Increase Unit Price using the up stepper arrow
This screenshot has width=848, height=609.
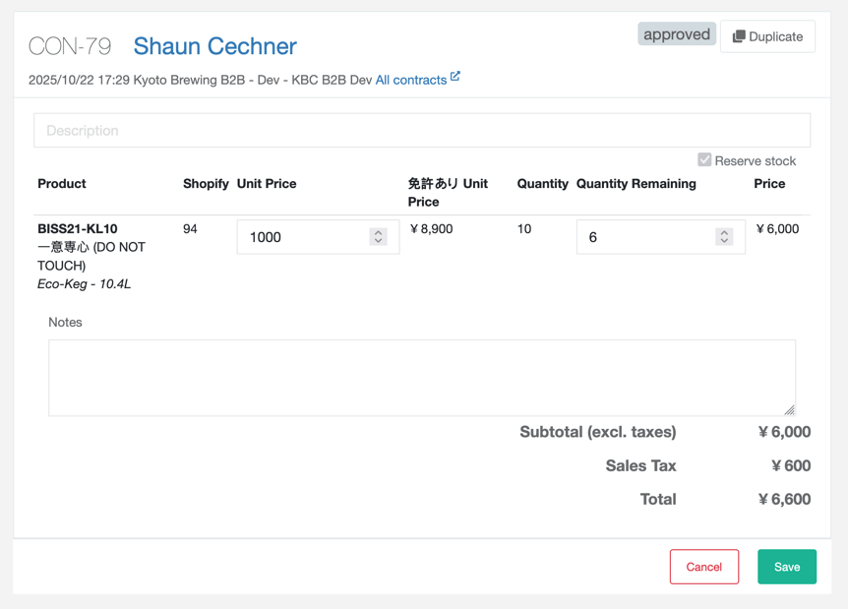coord(379,231)
